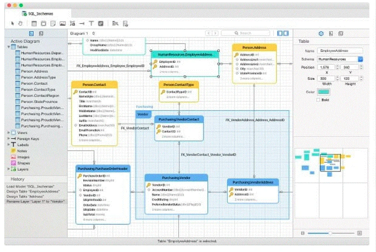Click the navigate back arrow button

tap(209, 33)
